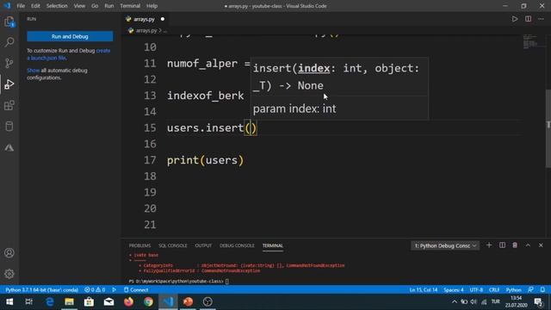Click the editor vertical scrollbar

(x=548, y=128)
